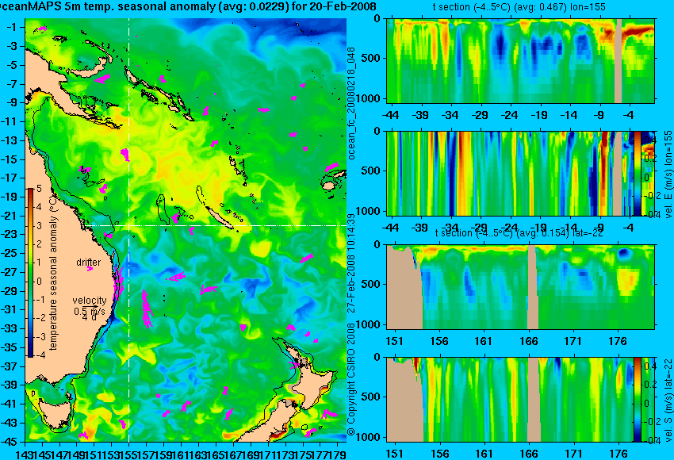Click the '0.5 m/s' velocity scale text
The width and height of the screenshot is (674, 460).
pyautogui.click(x=90, y=310)
